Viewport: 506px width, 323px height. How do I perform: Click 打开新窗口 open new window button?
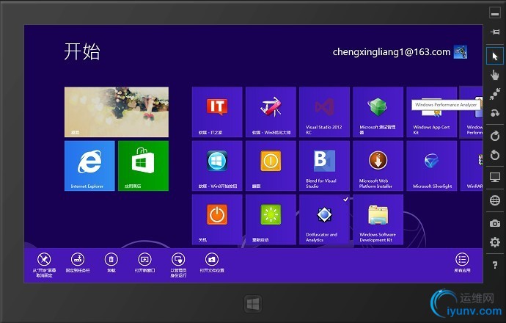click(x=145, y=263)
